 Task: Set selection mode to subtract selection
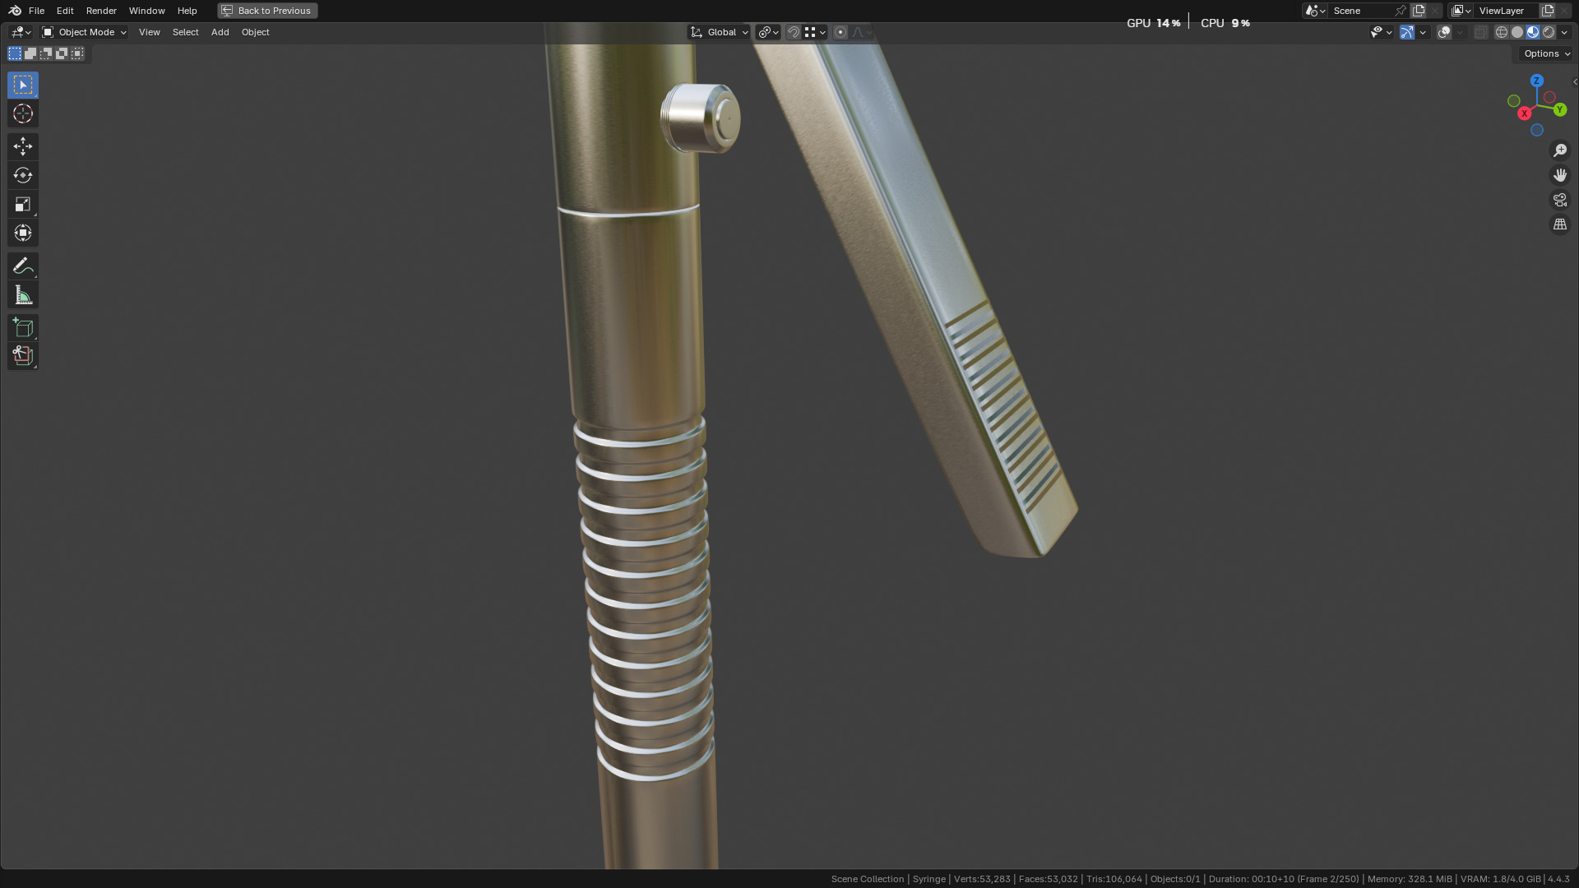pyautogui.click(x=46, y=53)
